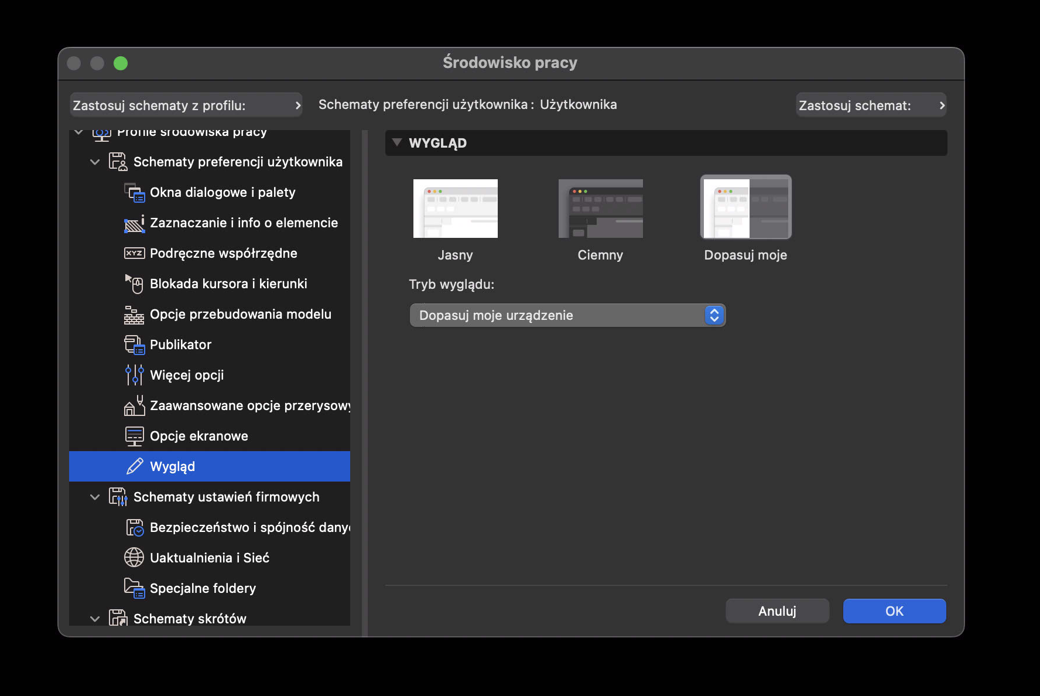Open the Zastosuj schemat menu
Viewport: 1040px width, 696px height.
(x=871, y=105)
